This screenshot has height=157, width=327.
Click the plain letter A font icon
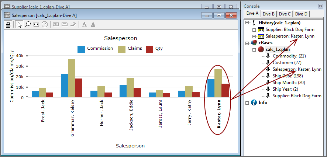(x=84, y=25)
